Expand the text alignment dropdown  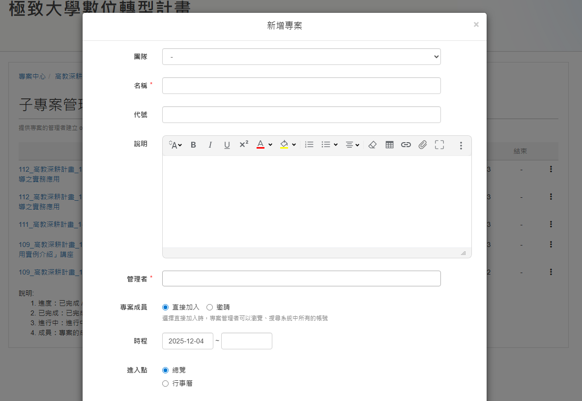point(352,145)
